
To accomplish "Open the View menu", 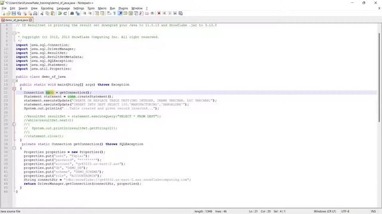I will pyautogui.click(x=34, y=8).
